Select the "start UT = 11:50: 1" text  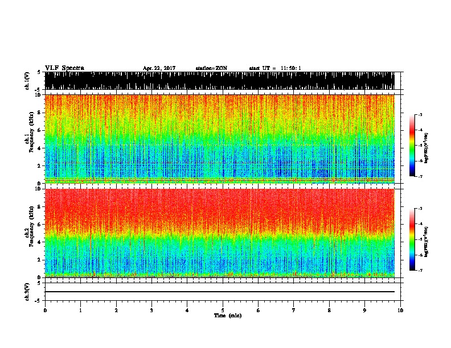[x=275, y=68]
